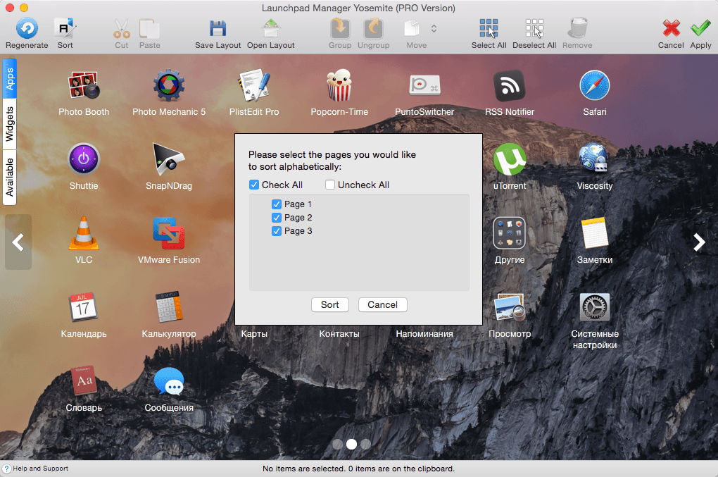
Task: Click the Regenerate toolbar icon
Action: pyautogui.click(x=27, y=28)
